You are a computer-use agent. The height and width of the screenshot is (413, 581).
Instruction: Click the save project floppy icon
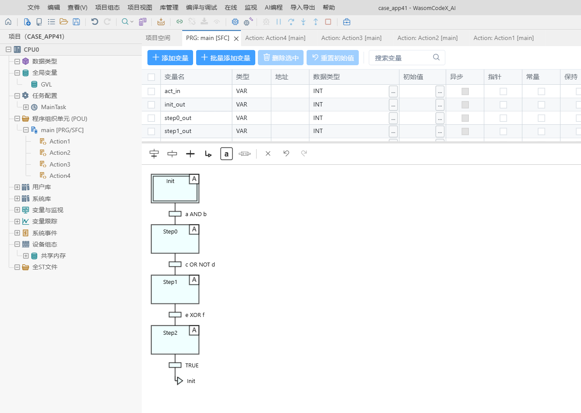coord(76,22)
